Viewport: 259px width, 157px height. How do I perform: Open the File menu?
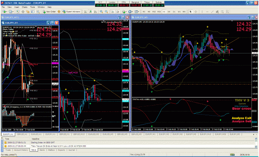(x=3, y=7)
